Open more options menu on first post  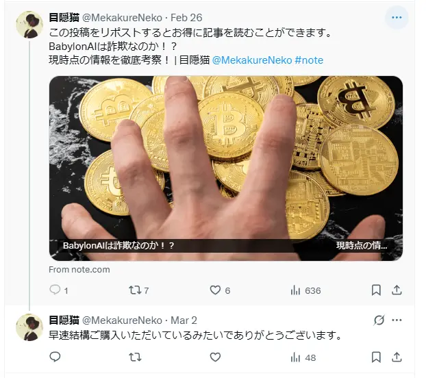pos(397,18)
